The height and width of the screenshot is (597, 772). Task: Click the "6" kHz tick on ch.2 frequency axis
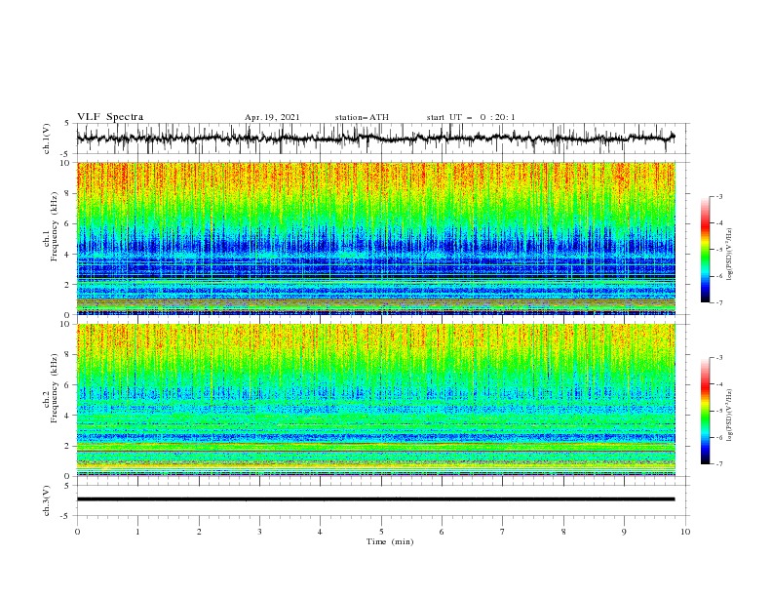69,385
